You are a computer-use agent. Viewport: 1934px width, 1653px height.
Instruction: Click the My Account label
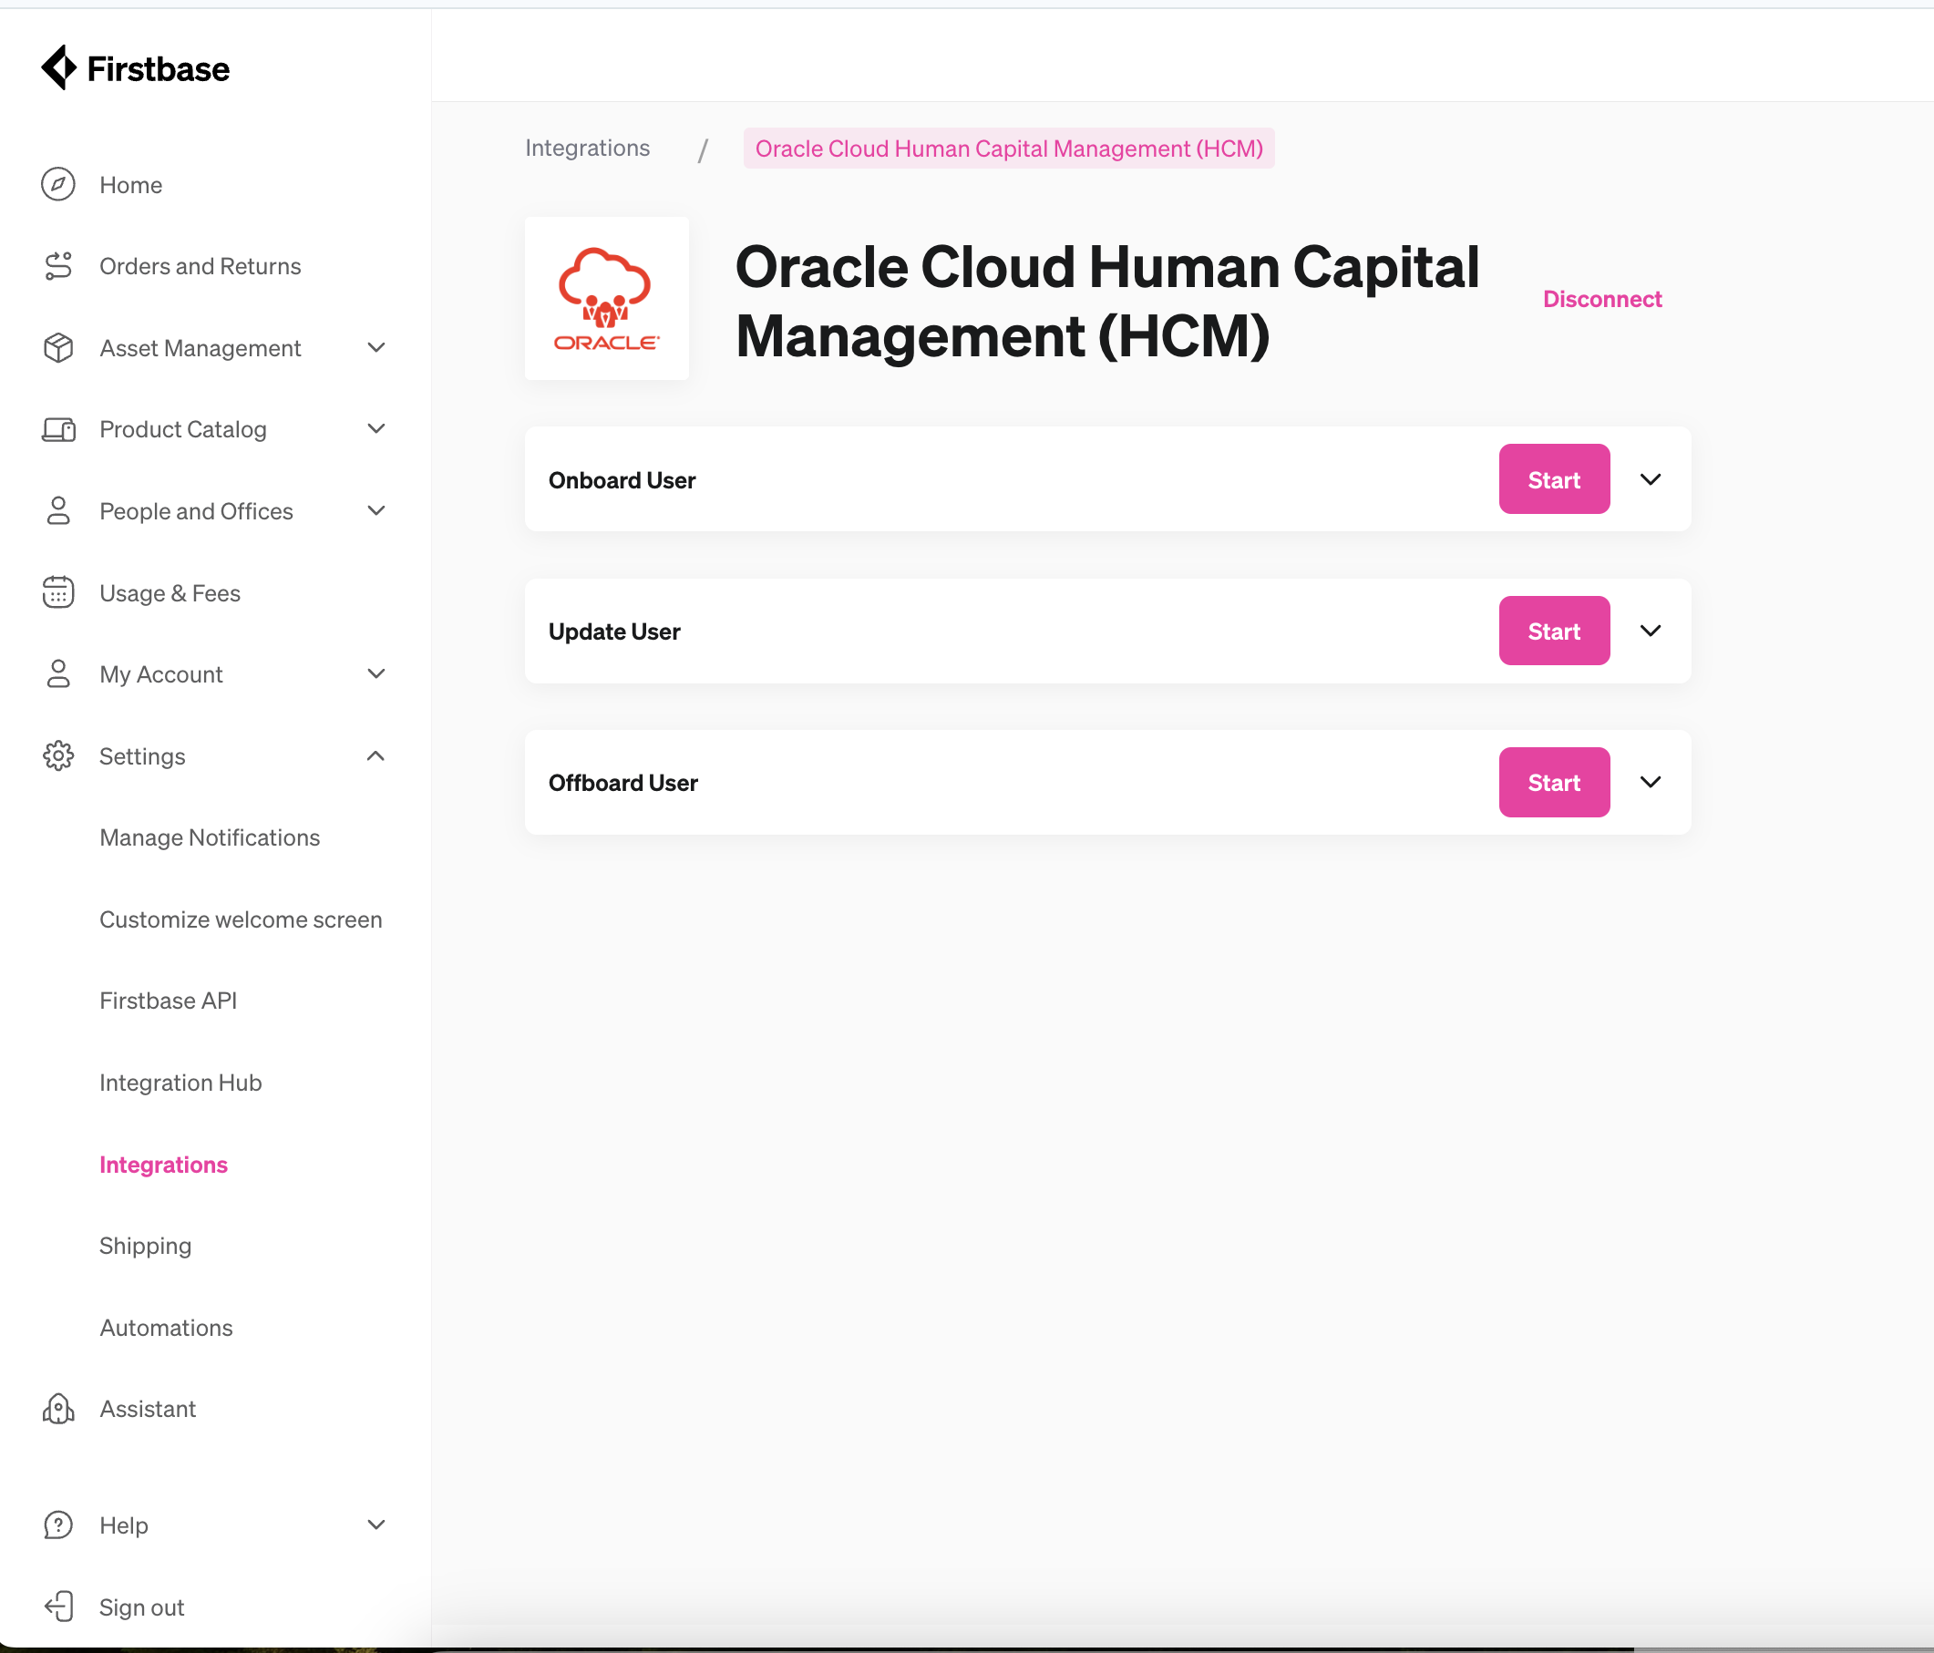click(160, 674)
